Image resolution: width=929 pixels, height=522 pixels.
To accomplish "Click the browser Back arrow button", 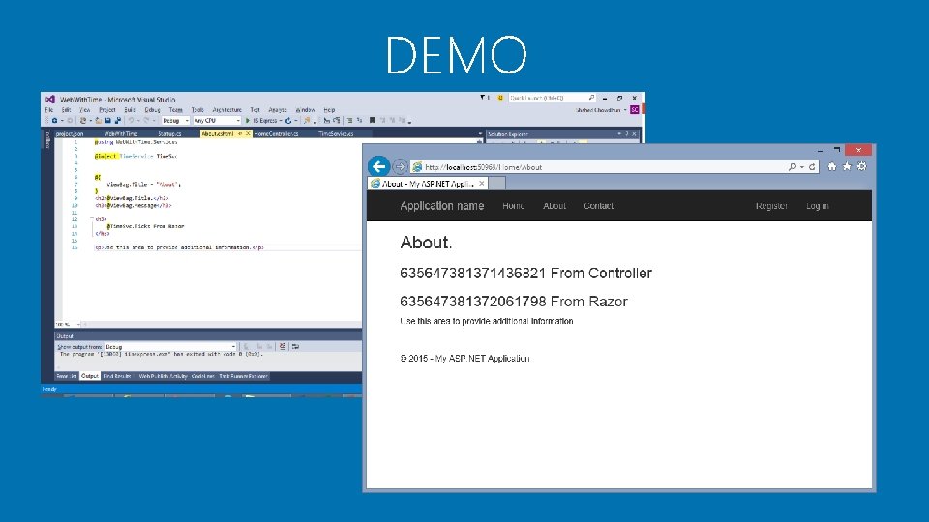I will point(378,166).
